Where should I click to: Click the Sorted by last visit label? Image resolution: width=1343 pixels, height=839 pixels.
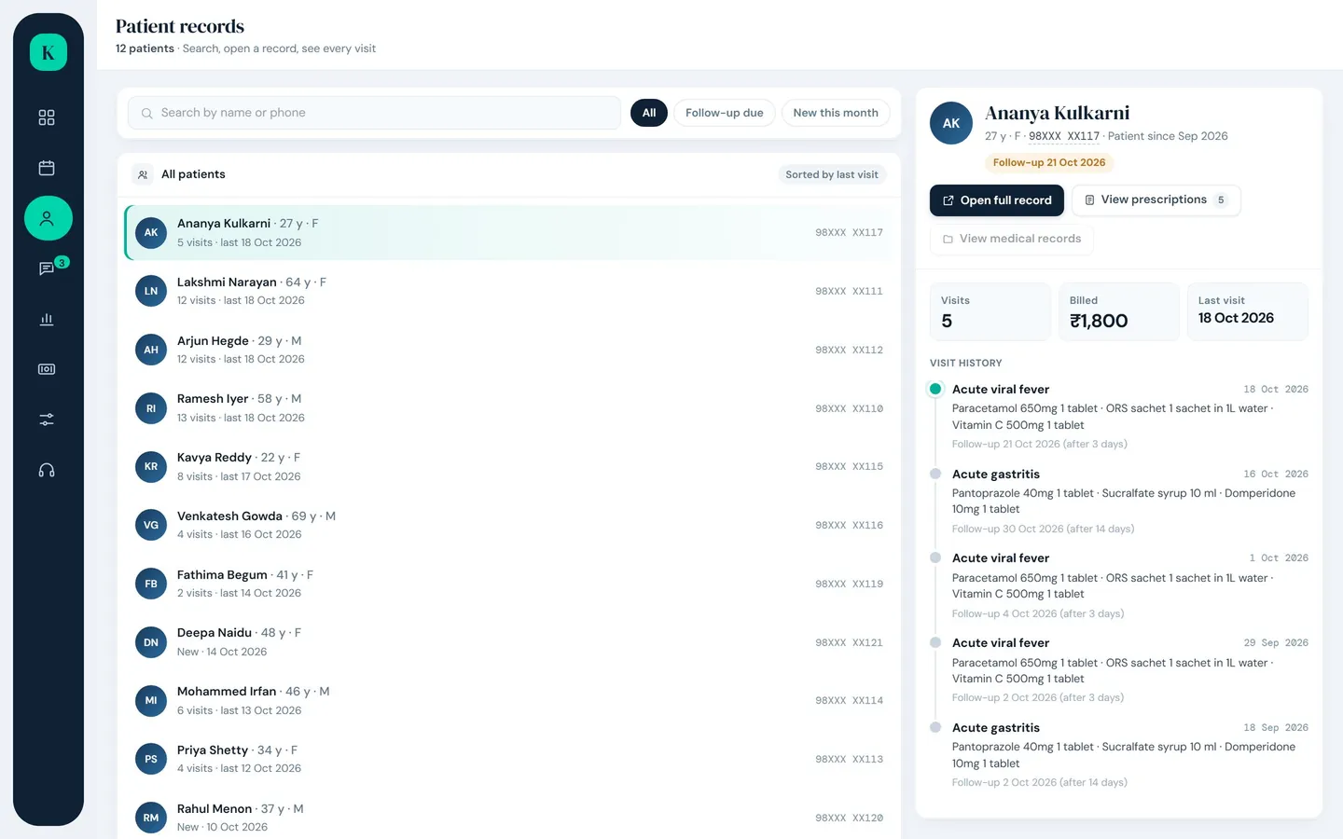point(832,174)
